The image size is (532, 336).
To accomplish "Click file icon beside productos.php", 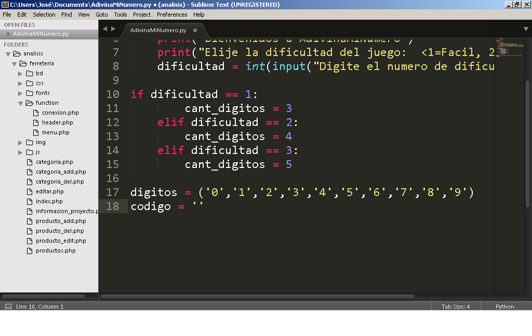I will (30, 250).
